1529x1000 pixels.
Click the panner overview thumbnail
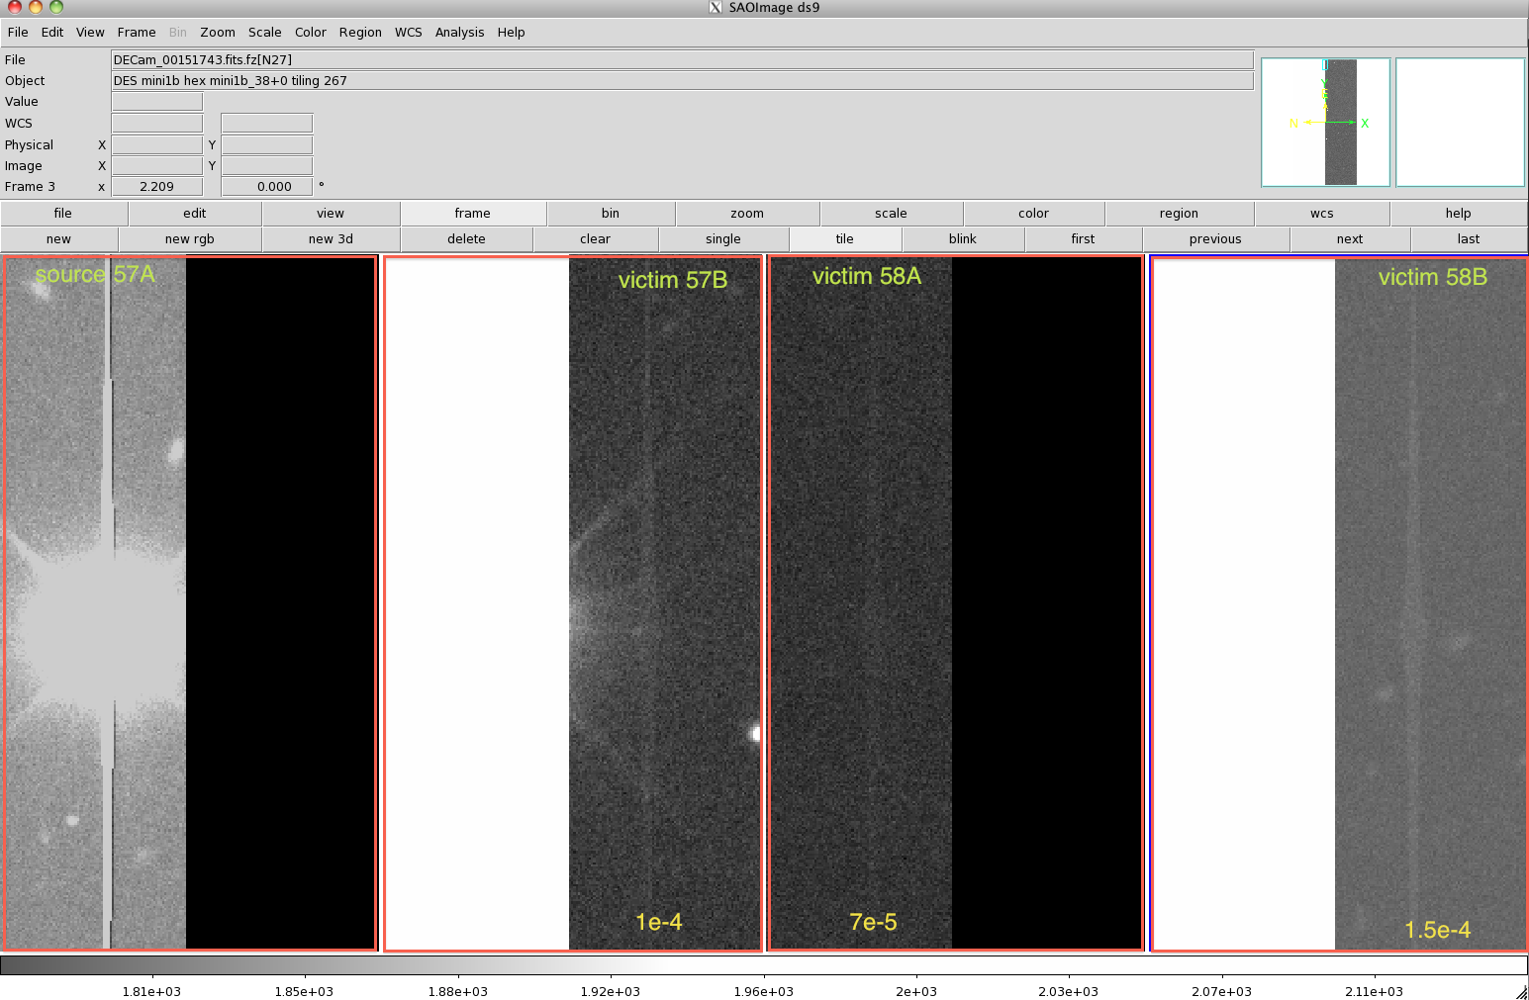point(1325,123)
